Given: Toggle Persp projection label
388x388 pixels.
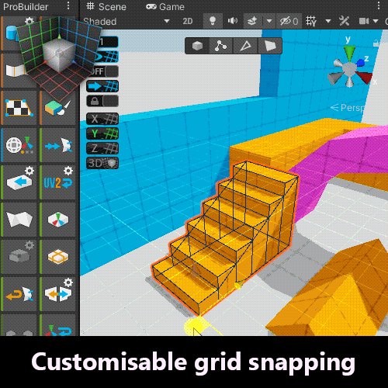Looking at the screenshot, I should [348, 108].
